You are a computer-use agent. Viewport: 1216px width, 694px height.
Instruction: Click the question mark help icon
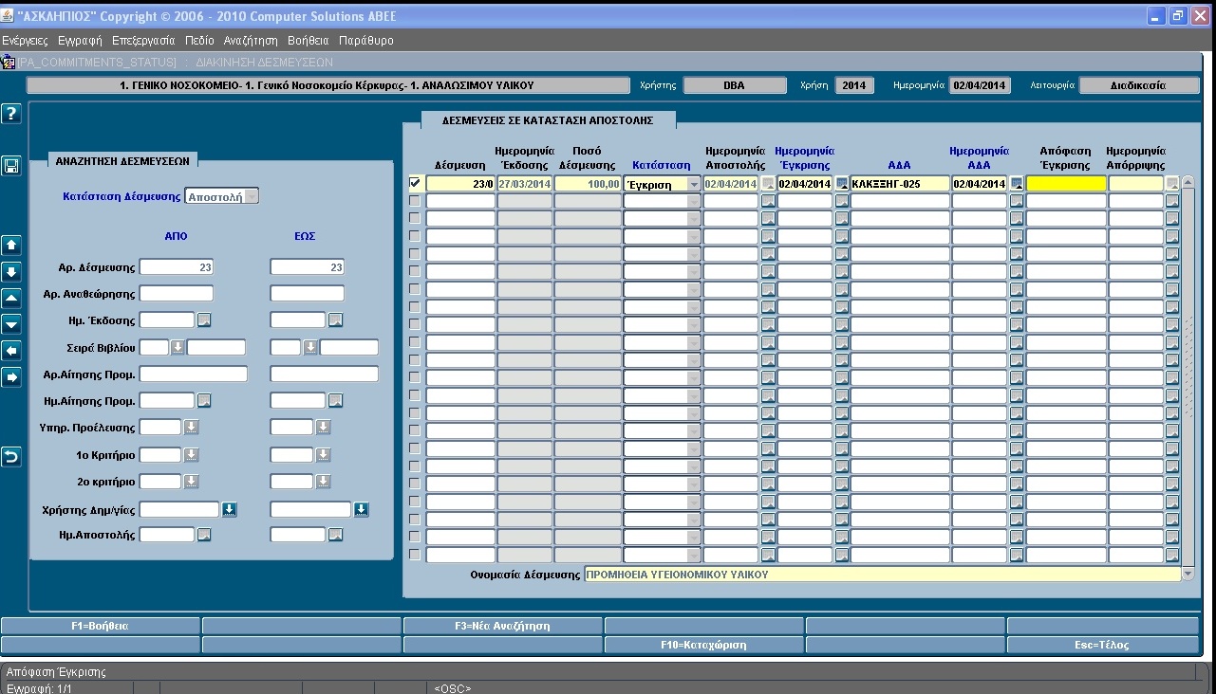(11, 114)
